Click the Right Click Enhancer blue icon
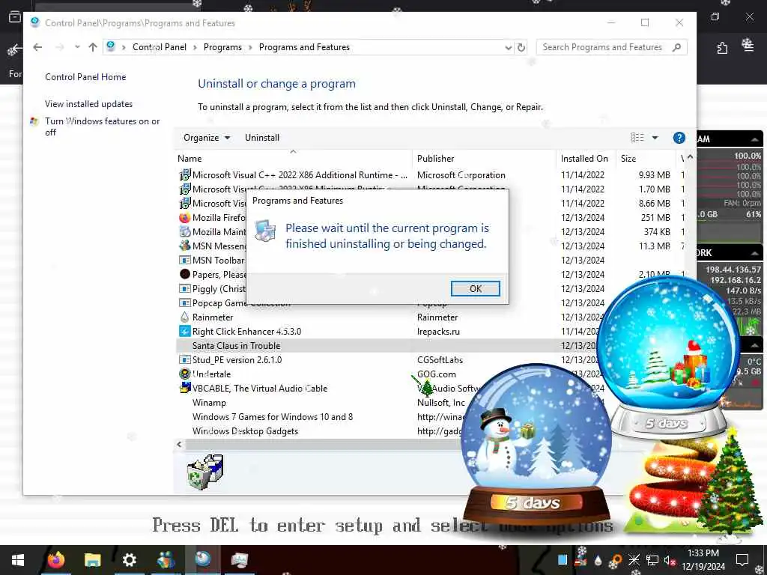 coord(184,332)
